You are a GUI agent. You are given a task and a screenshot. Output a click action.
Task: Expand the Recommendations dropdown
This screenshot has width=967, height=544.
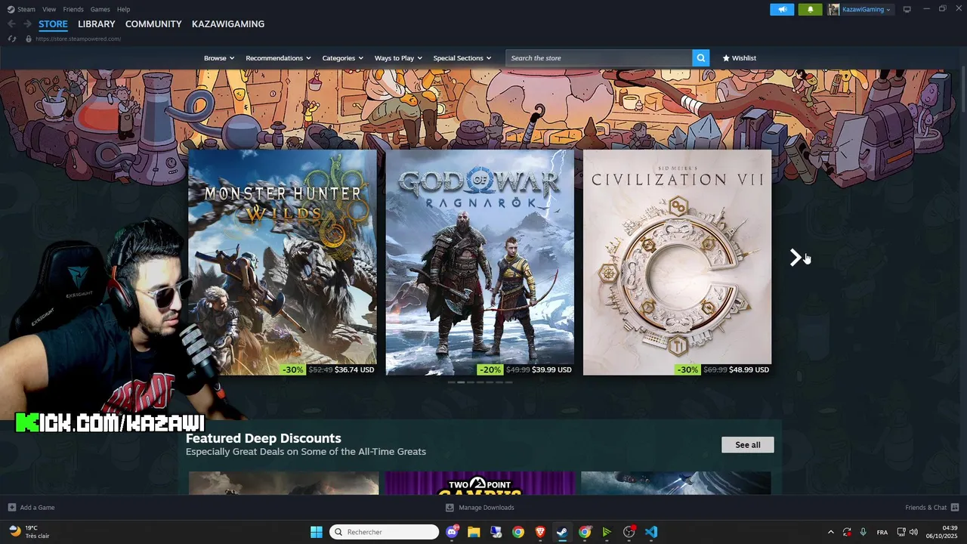coord(279,58)
